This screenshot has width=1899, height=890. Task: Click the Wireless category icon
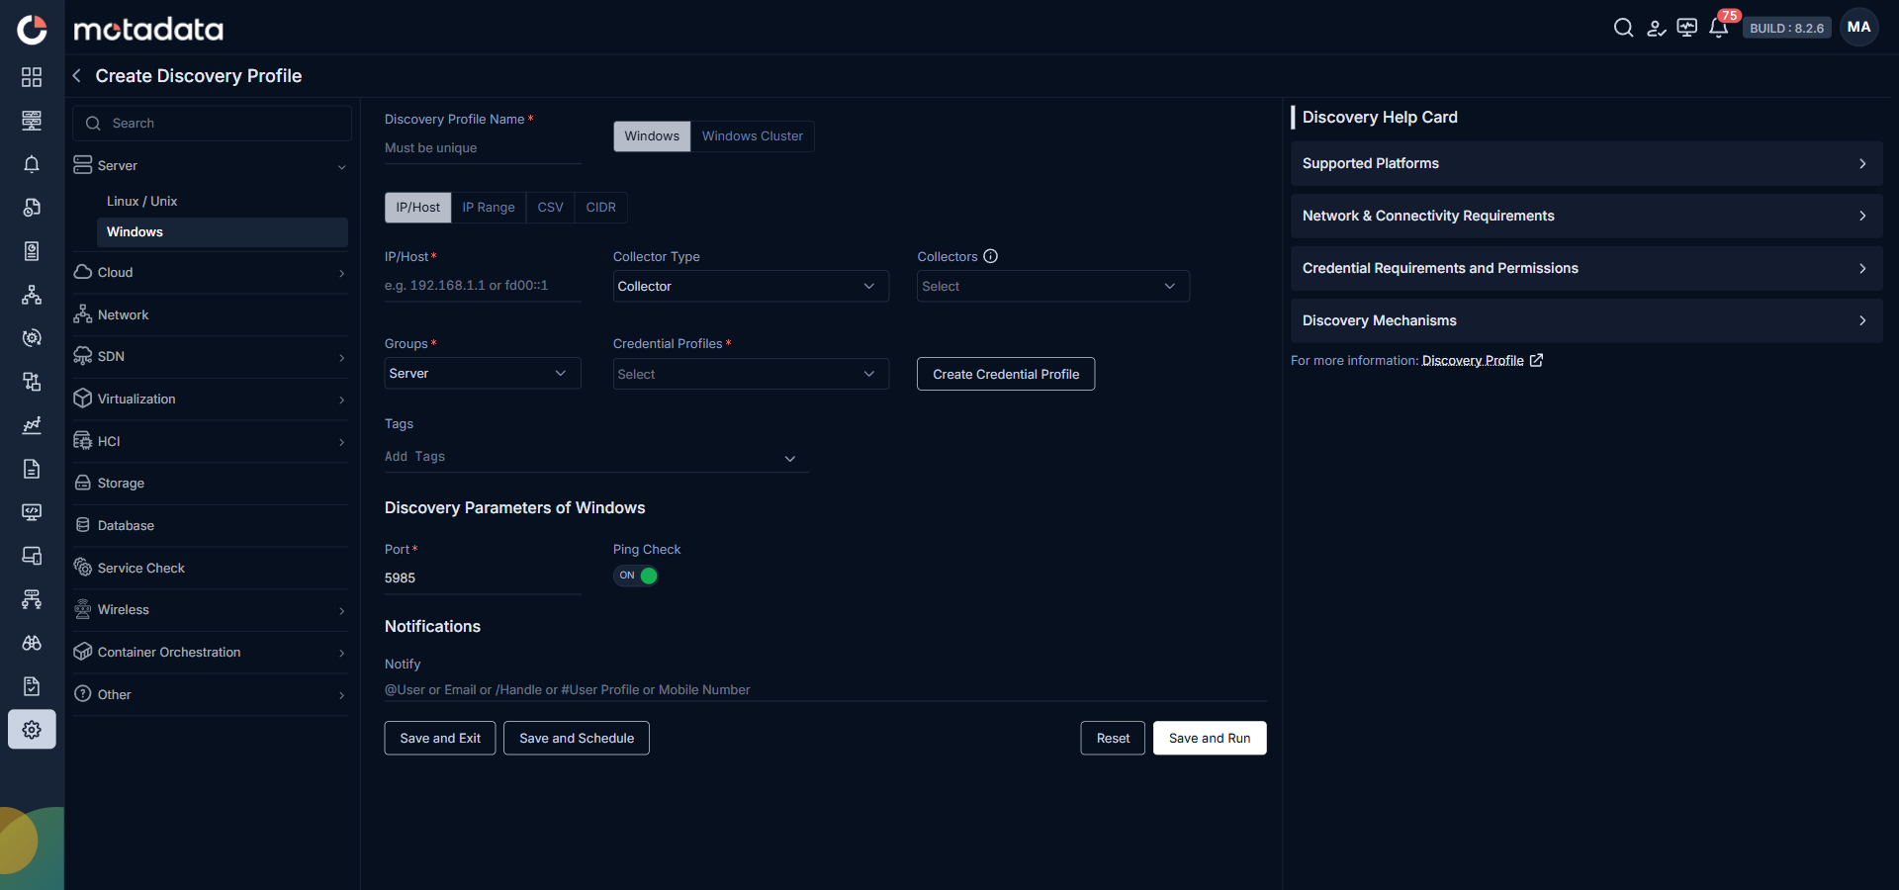(x=83, y=609)
